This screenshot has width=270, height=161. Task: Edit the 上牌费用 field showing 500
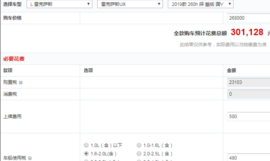(248, 116)
